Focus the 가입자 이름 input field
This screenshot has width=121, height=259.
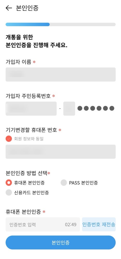[x=60, y=74]
